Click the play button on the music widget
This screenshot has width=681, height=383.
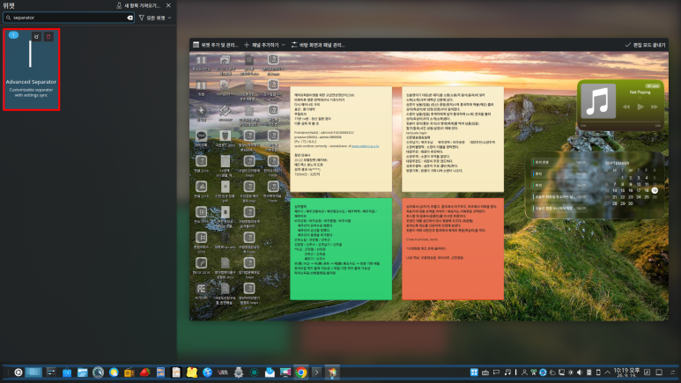click(x=640, y=107)
